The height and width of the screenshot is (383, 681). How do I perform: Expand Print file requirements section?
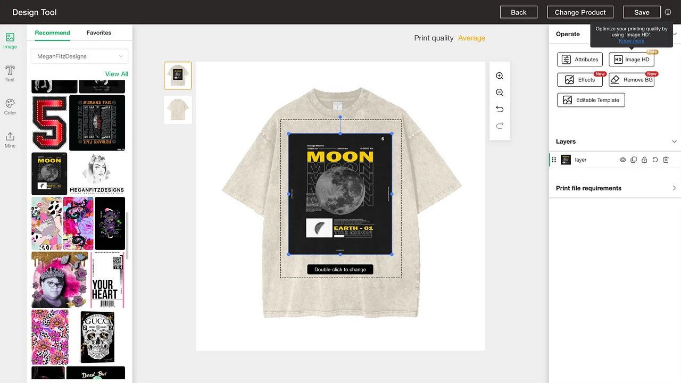click(615, 188)
